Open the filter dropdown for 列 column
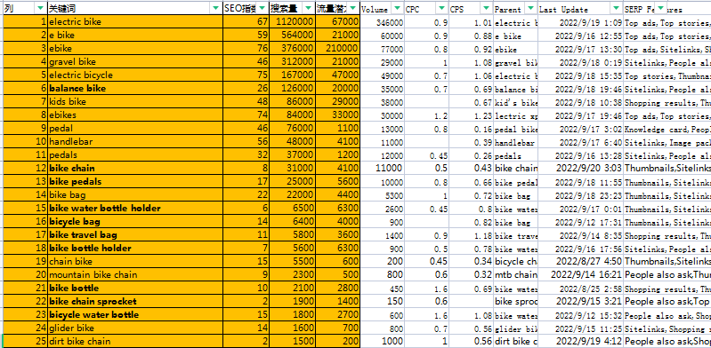The height and width of the screenshot is (348, 711). (41, 8)
